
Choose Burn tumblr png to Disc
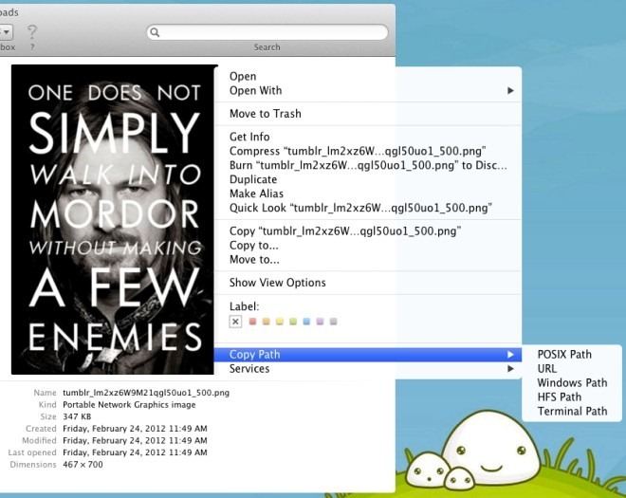click(x=368, y=165)
